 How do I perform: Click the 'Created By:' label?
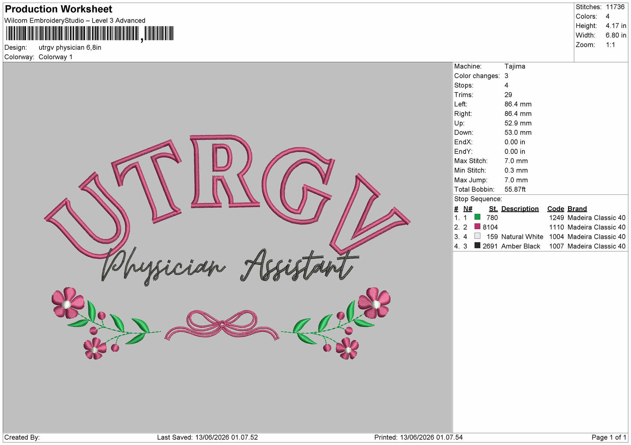click(x=22, y=437)
